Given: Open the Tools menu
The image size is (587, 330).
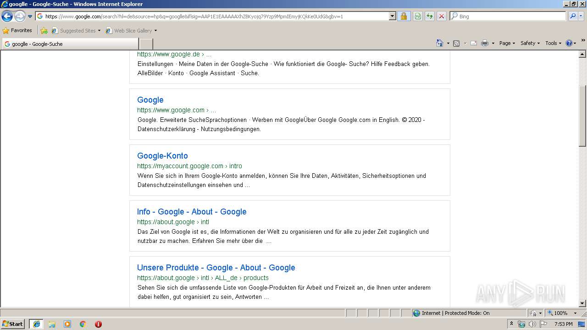Looking at the screenshot, I should pyautogui.click(x=554, y=43).
